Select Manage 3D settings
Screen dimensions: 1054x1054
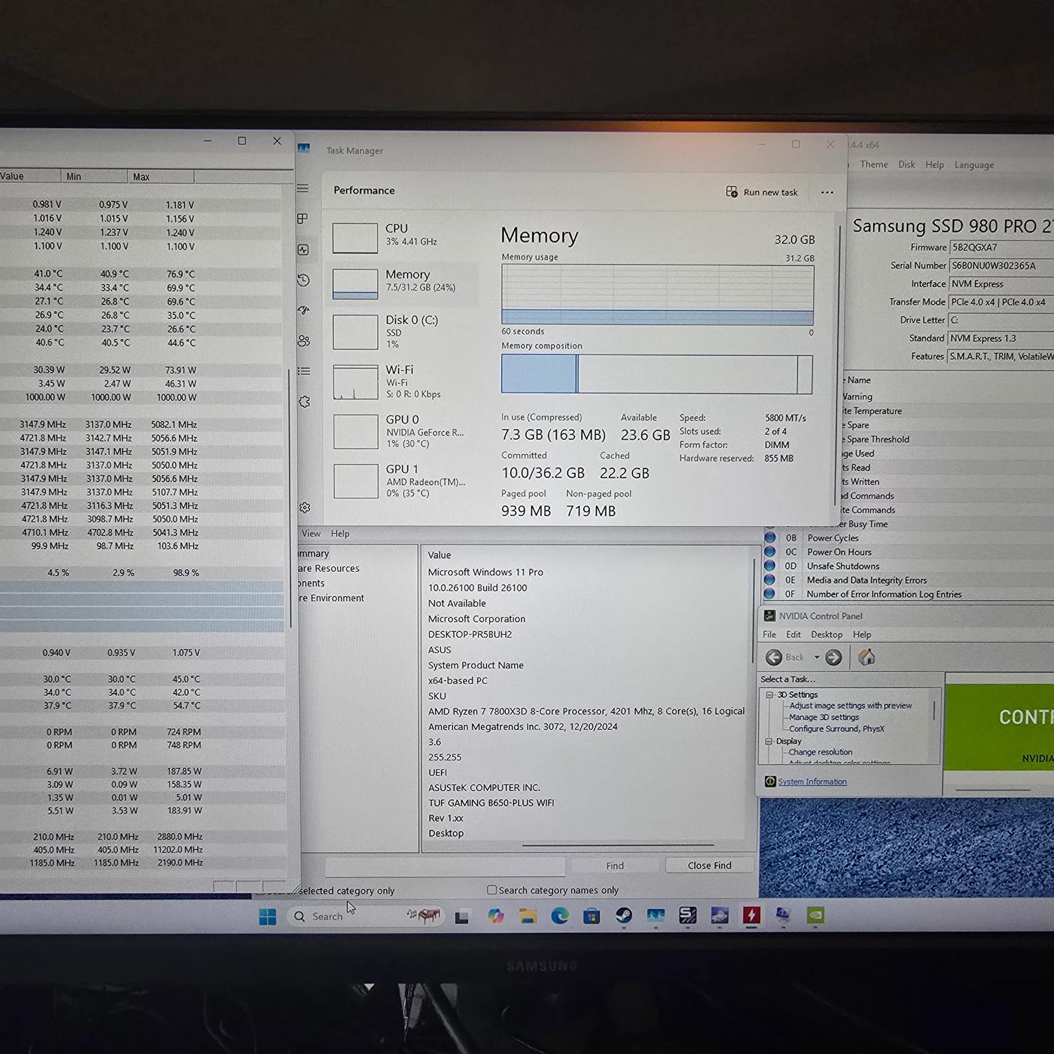click(x=824, y=717)
